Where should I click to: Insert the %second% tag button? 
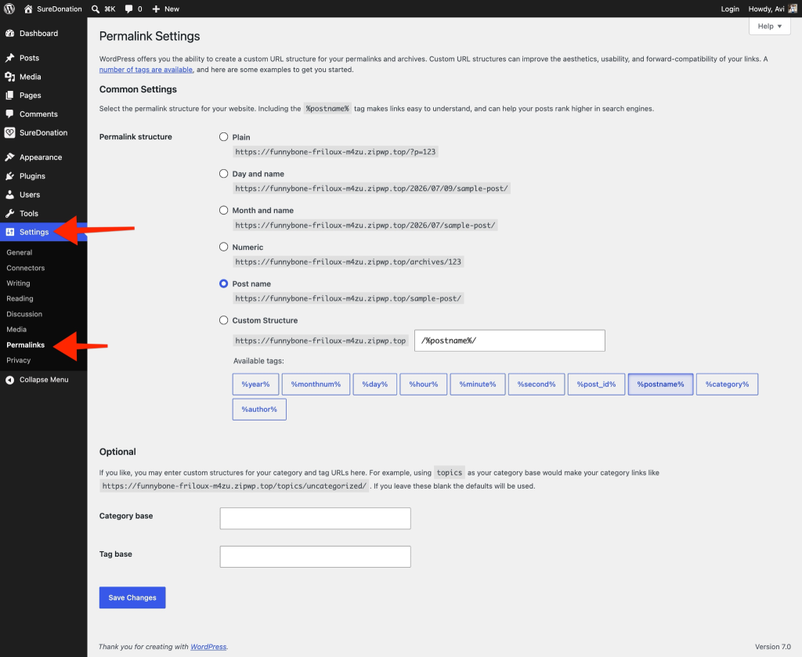click(x=536, y=384)
